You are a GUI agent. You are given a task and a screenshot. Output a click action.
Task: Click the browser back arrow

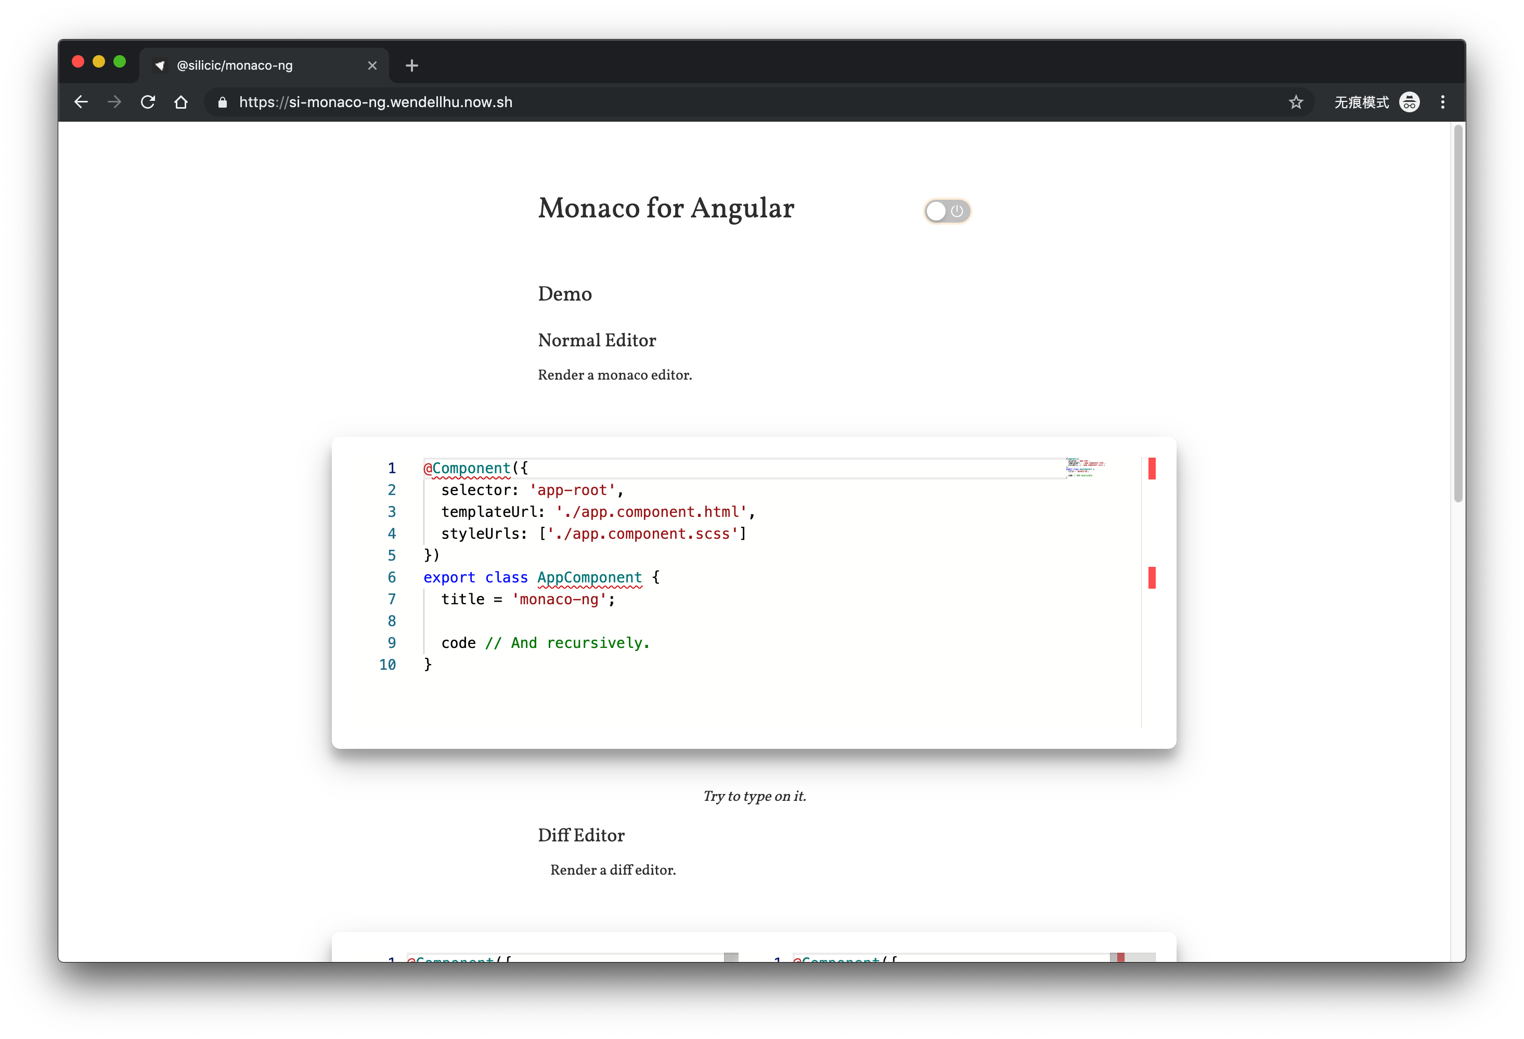(81, 102)
